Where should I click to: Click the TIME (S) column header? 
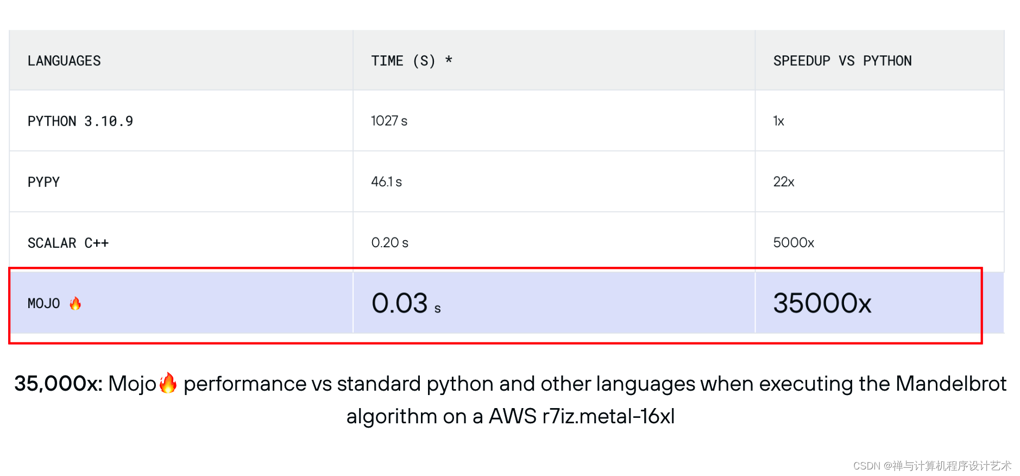click(411, 61)
